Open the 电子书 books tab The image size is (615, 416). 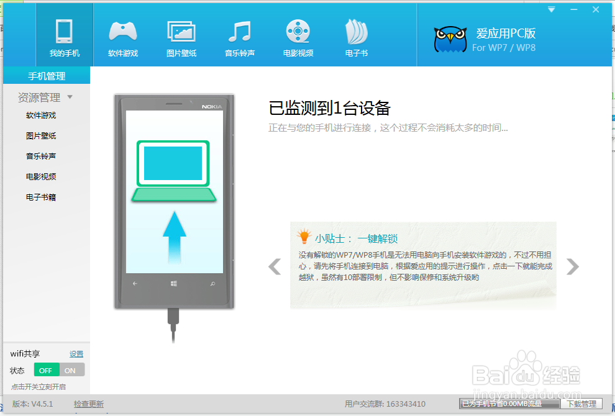pyautogui.click(x=357, y=38)
